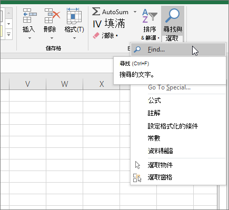Click the Delete cells (刪除) icon
This screenshot has height=210, width=229.
[52, 16]
